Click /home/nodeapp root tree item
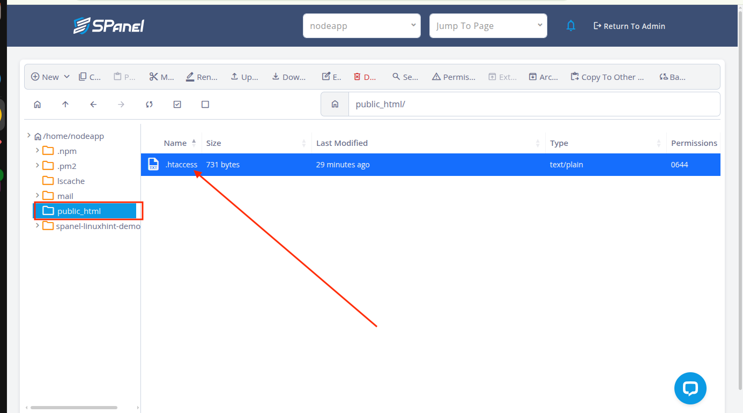 tap(69, 136)
